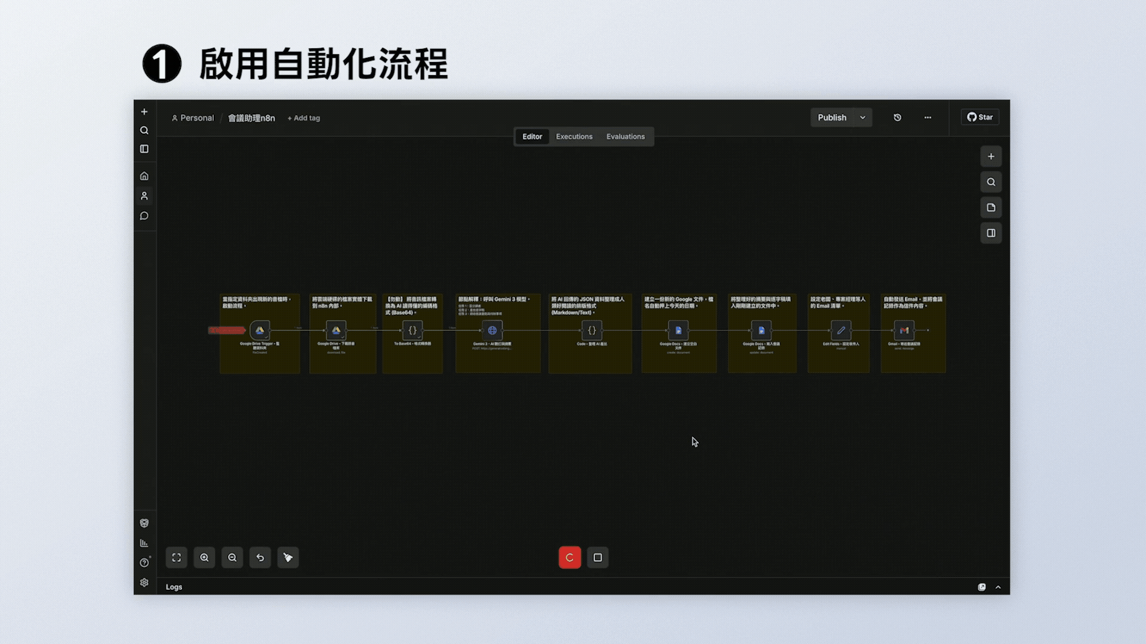Open the three-dot workflow options menu
Image resolution: width=1146 pixels, height=644 pixels.
coord(928,117)
